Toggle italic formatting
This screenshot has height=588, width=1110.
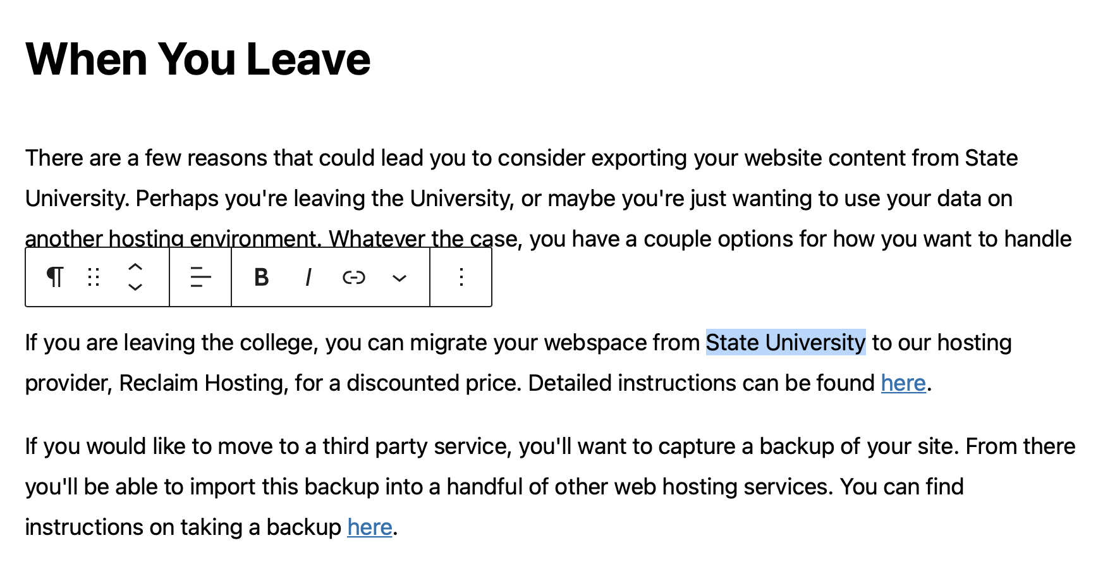(x=308, y=277)
